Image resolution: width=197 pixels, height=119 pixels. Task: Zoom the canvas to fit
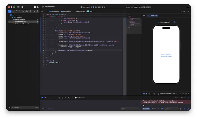click(186, 94)
